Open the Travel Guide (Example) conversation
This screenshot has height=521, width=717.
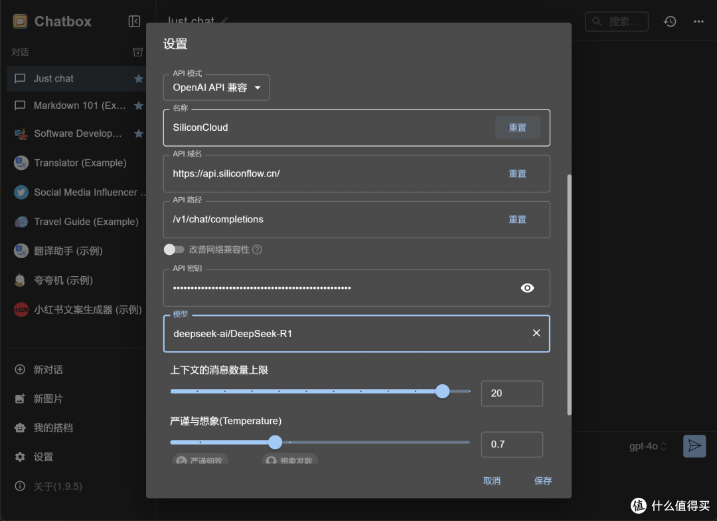pyautogui.click(x=76, y=222)
